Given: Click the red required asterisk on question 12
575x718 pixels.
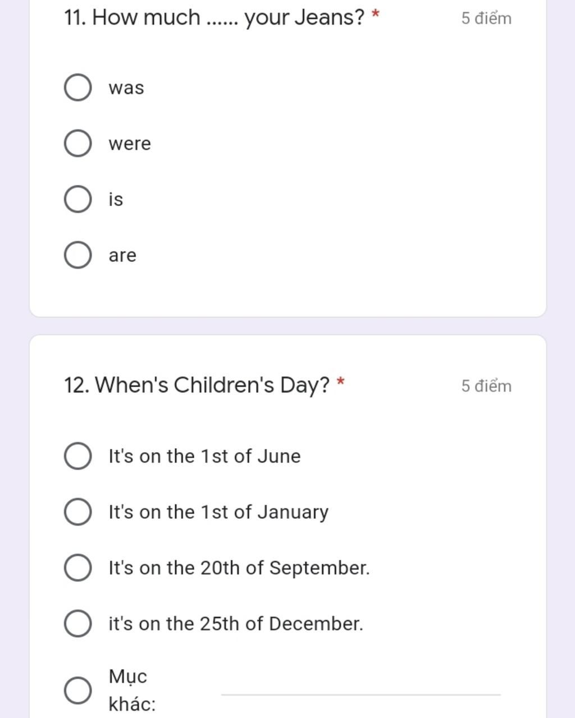Looking at the screenshot, I should pos(340,383).
